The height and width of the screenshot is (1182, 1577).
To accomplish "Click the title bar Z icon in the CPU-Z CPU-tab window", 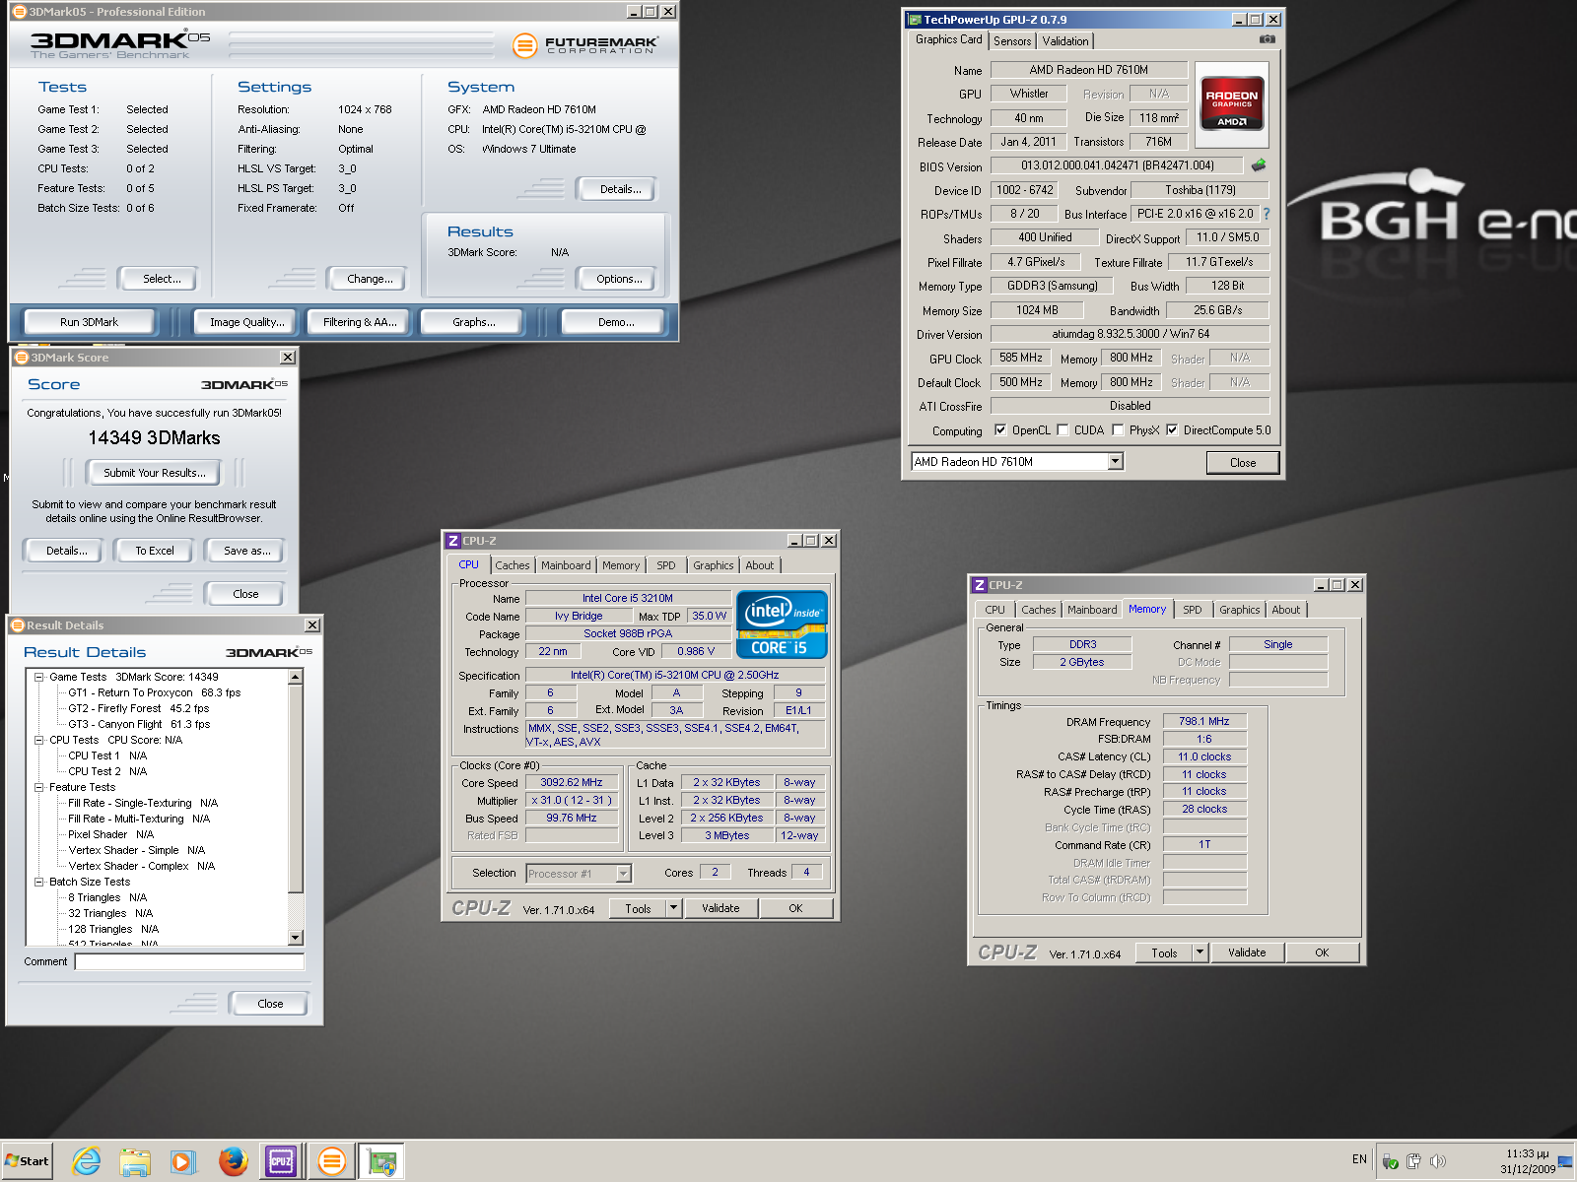I will [453, 541].
